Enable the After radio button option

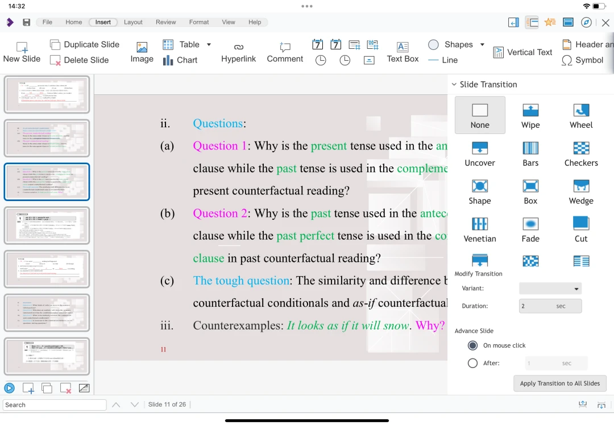472,363
